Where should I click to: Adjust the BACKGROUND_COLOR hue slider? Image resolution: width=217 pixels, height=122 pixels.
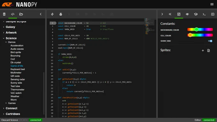pyautogui.click(x=200, y=29)
